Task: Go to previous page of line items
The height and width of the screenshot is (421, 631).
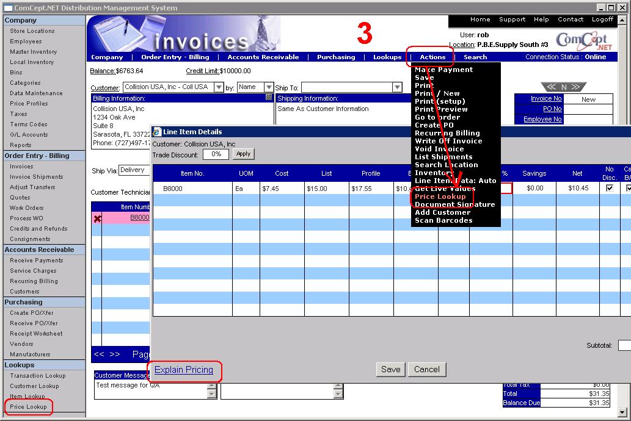Action: pos(99,354)
